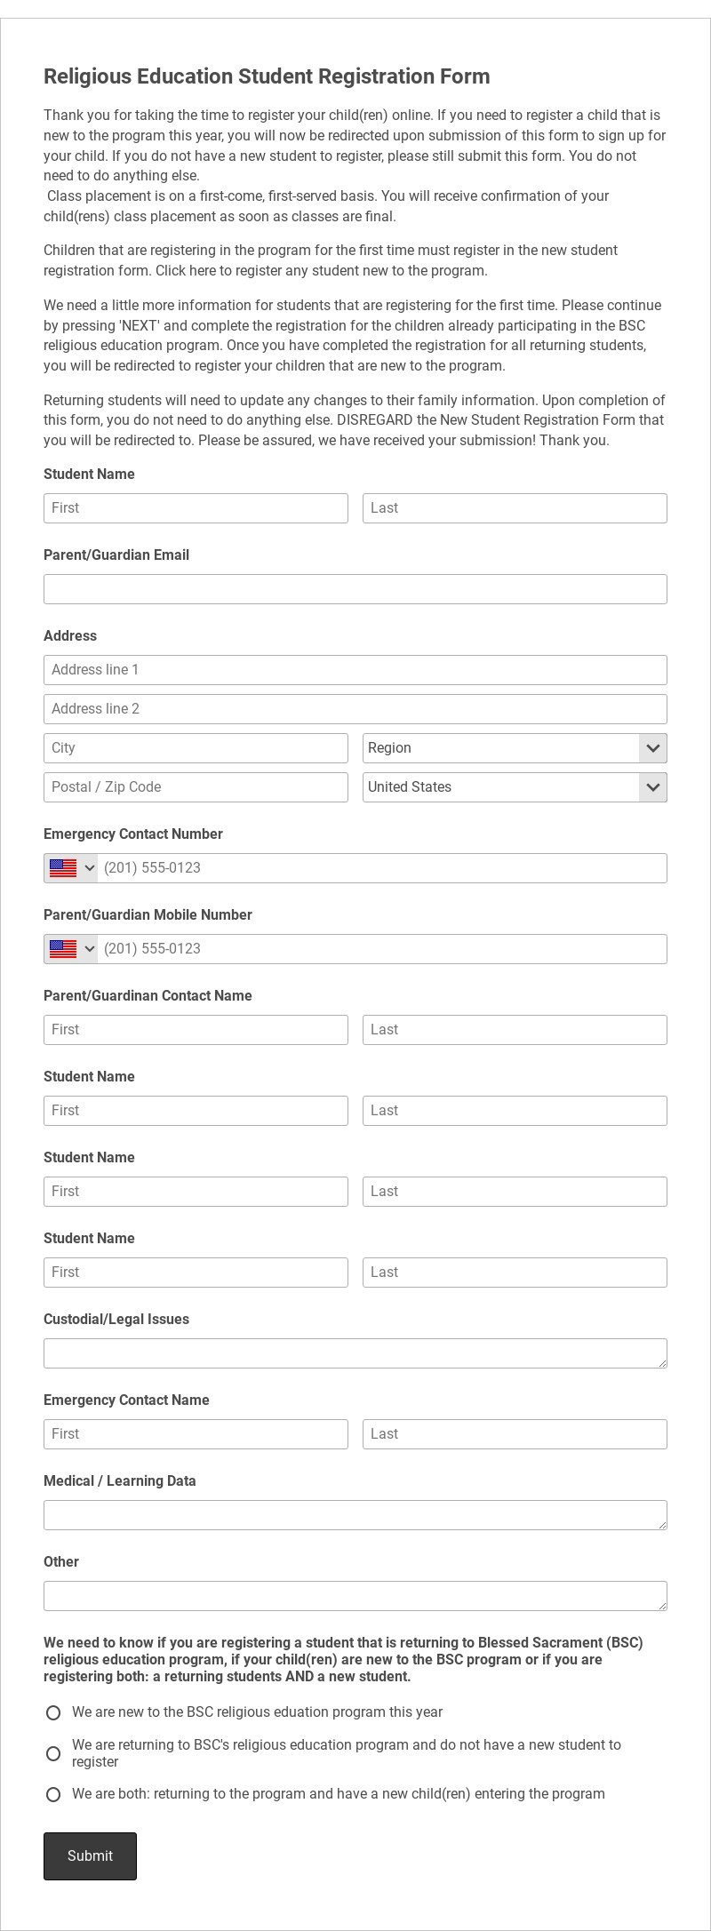This screenshot has width=711, height=1931.
Task: Click the 'Emergency Contact Name' label
Action: tap(126, 1400)
